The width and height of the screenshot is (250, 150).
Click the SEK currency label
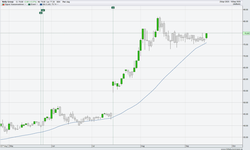click(58, 2)
